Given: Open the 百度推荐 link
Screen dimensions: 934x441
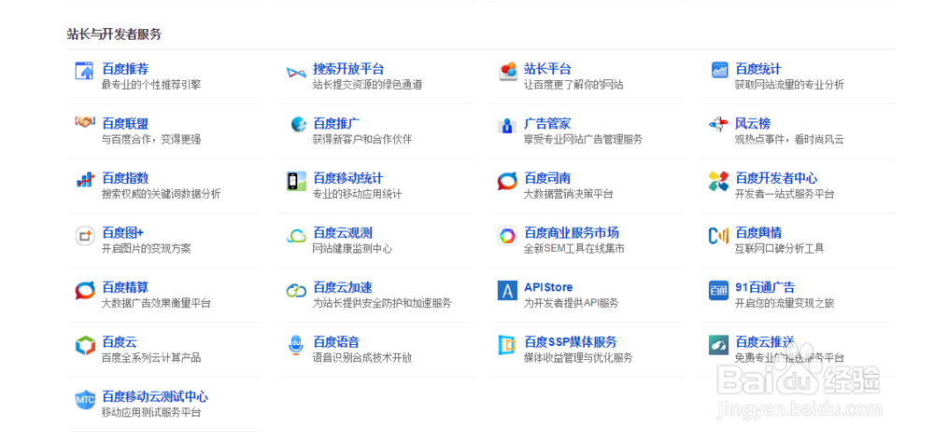Looking at the screenshot, I should coord(125,69).
